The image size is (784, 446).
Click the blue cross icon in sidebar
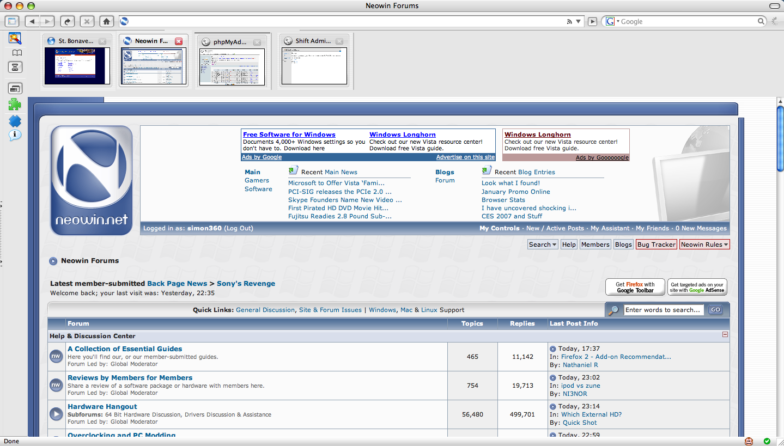[x=15, y=121]
